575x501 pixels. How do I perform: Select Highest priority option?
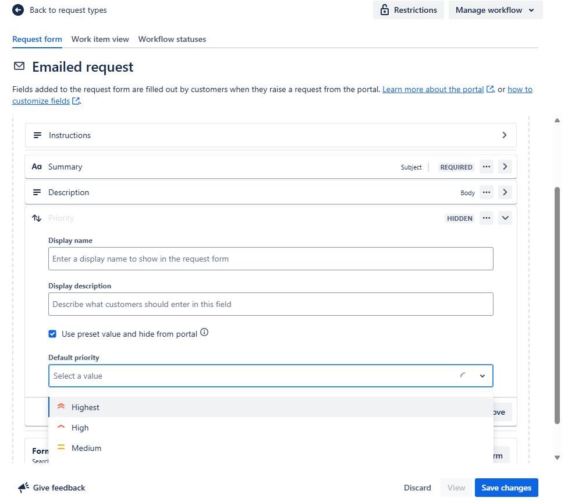tap(271, 407)
